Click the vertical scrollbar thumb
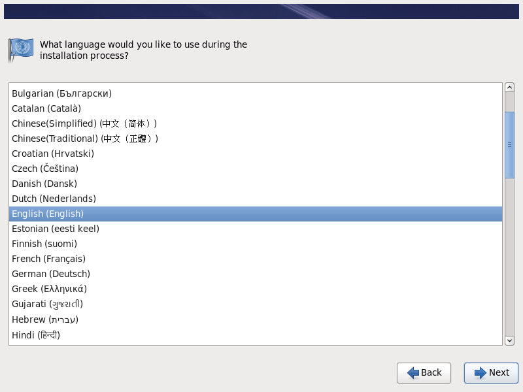This screenshot has height=392, width=523. click(509, 144)
